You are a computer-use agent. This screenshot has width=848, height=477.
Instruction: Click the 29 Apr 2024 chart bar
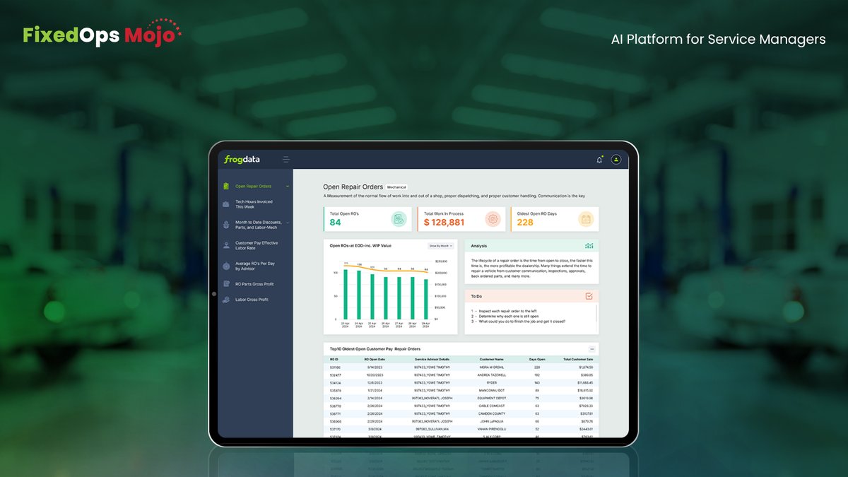click(x=425, y=298)
